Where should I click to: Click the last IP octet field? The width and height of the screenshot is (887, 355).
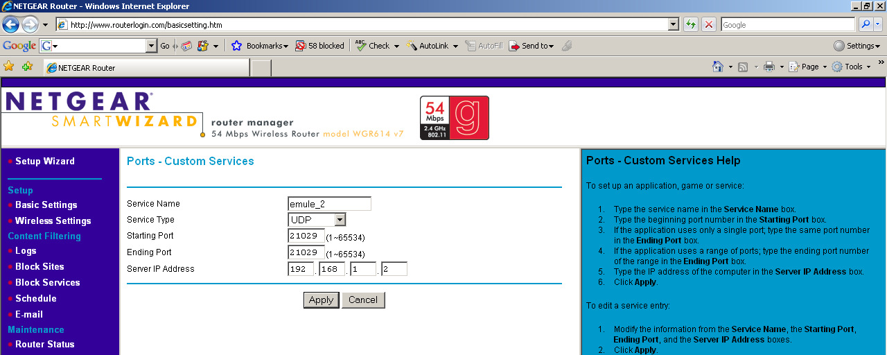tap(394, 269)
